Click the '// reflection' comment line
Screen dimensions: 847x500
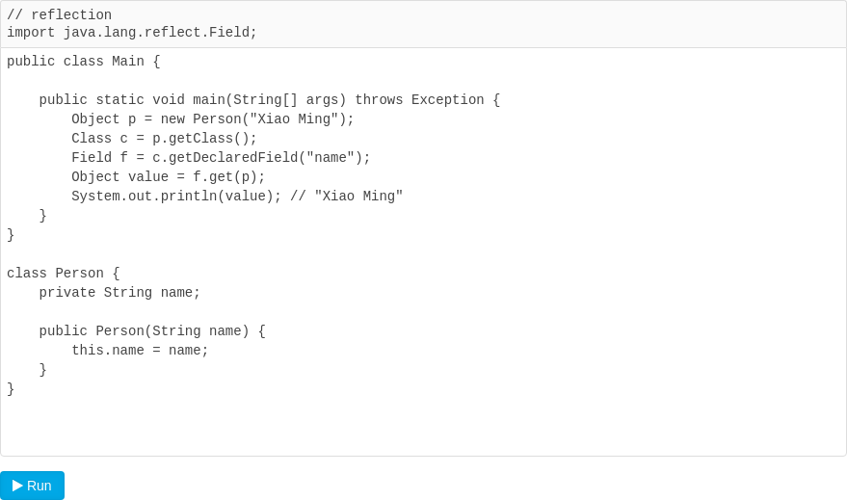tap(59, 15)
